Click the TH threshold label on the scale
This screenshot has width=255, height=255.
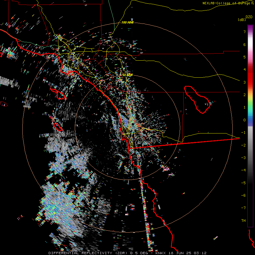tap(243, 221)
